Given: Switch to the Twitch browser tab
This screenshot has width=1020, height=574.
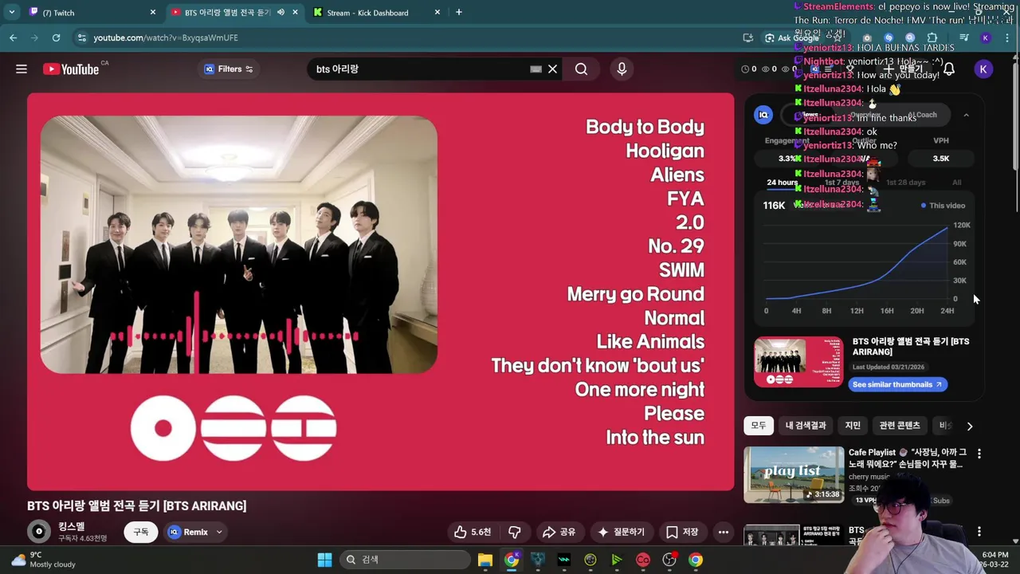Looking at the screenshot, I should pyautogui.click(x=92, y=12).
